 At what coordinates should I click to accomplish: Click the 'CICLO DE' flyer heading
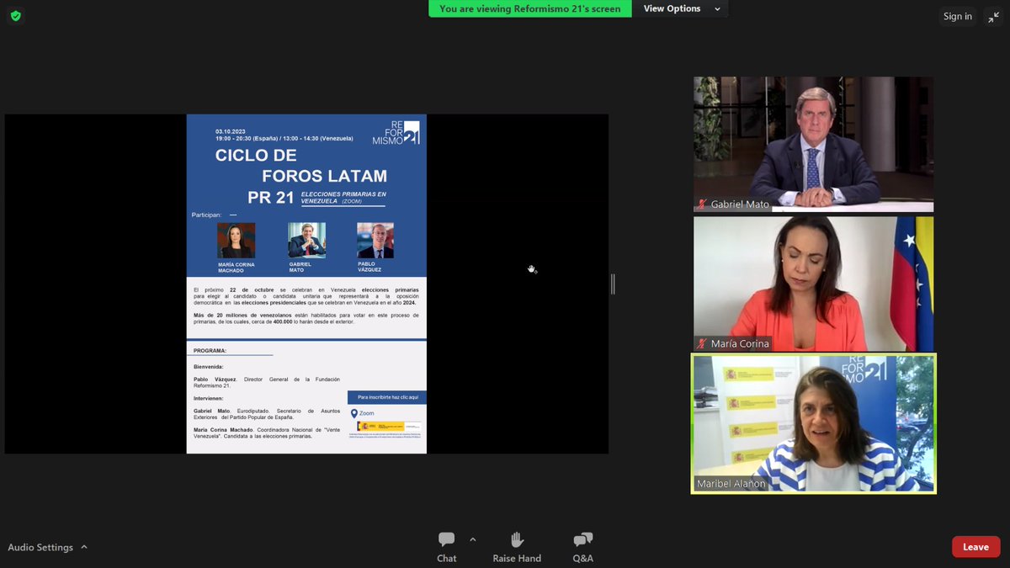pos(256,156)
